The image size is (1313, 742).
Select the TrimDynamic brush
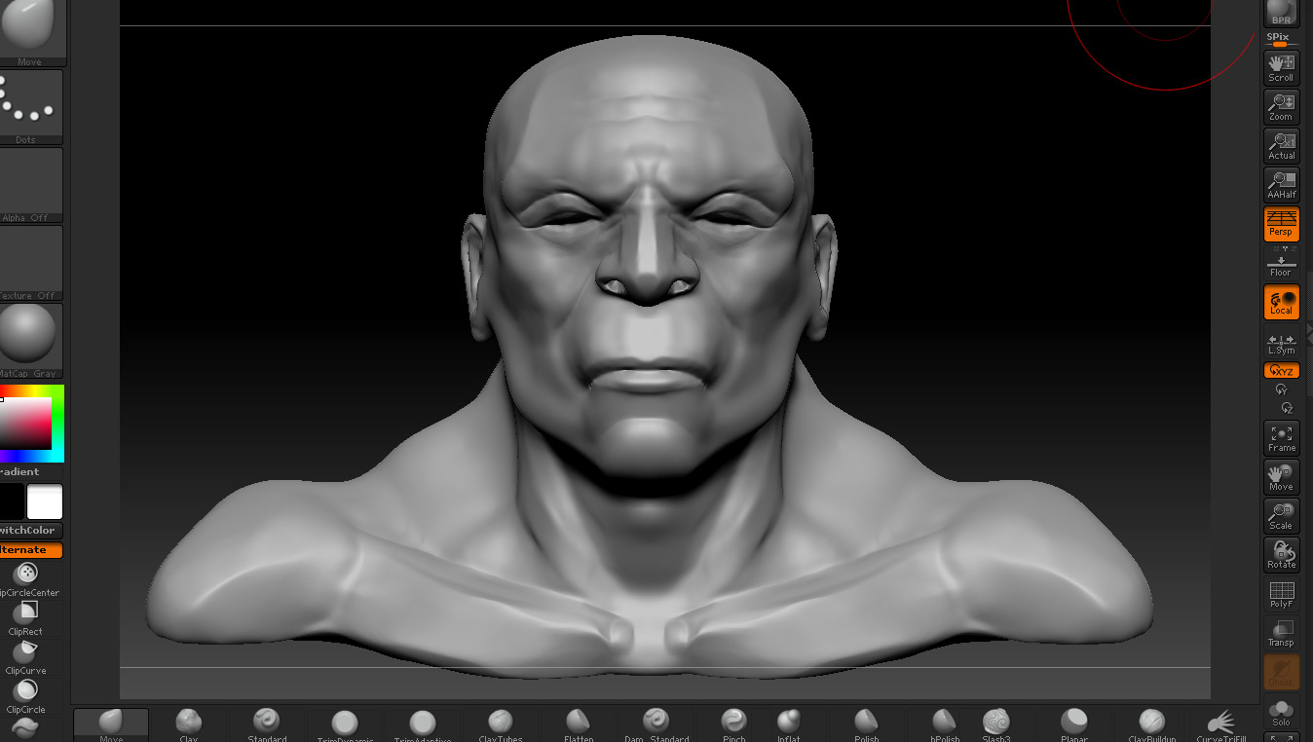345,724
